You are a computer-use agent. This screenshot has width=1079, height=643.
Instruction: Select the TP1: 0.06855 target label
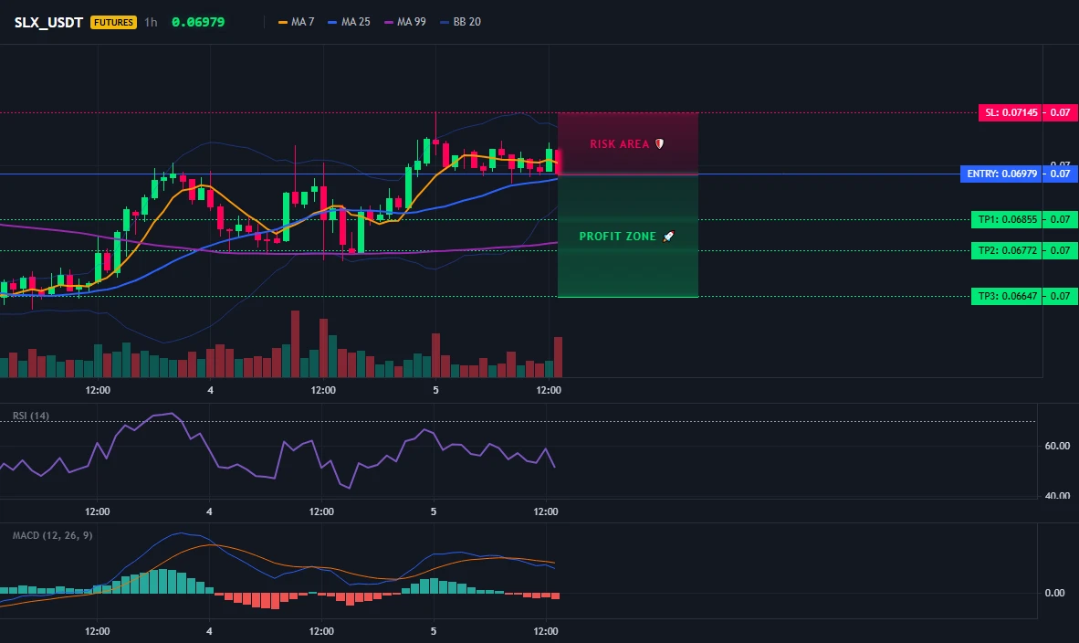[x=1008, y=219]
